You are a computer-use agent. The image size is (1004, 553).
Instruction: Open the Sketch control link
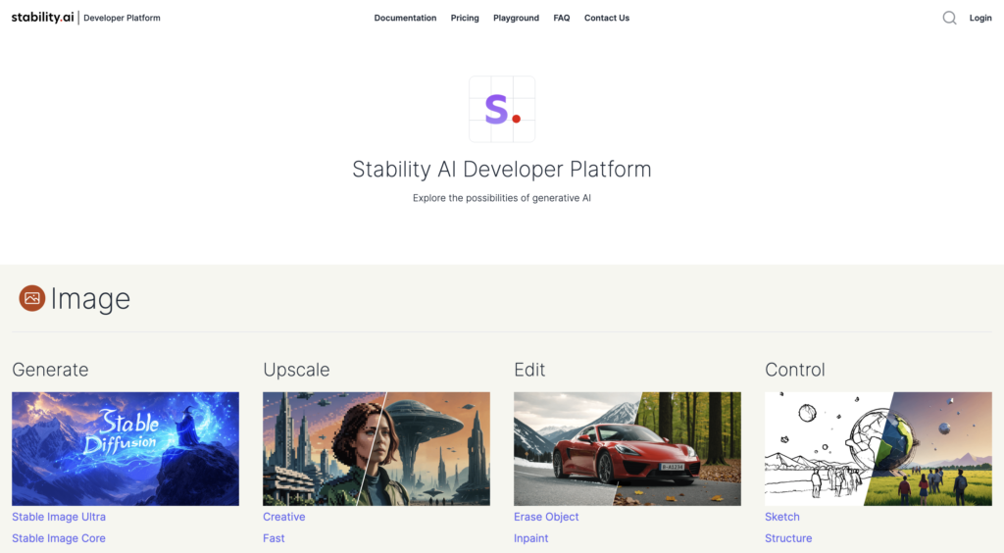tap(782, 517)
